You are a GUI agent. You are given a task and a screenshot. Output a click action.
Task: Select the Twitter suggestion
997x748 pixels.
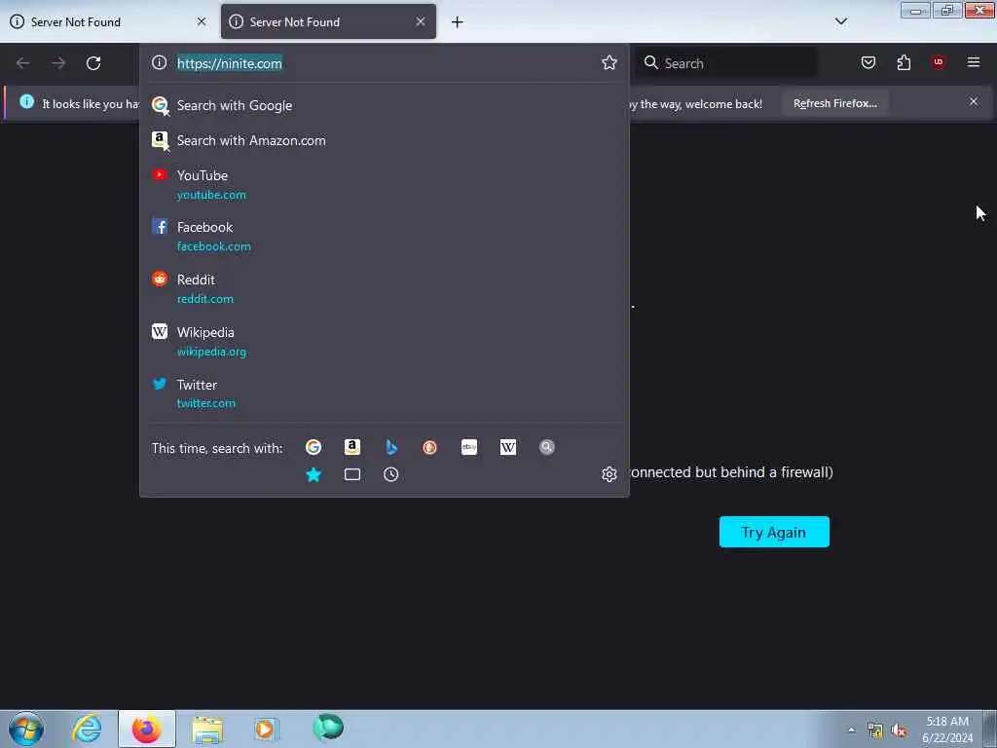[384, 393]
